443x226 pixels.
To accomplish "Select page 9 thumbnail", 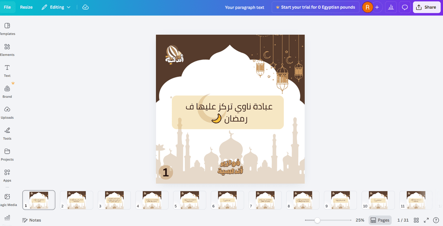I will (x=340, y=200).
